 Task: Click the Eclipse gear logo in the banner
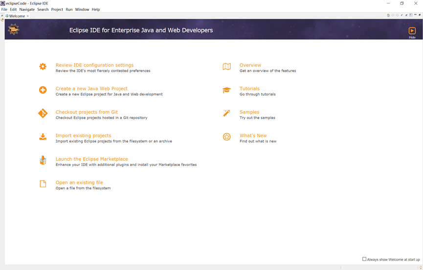point(14,29)
